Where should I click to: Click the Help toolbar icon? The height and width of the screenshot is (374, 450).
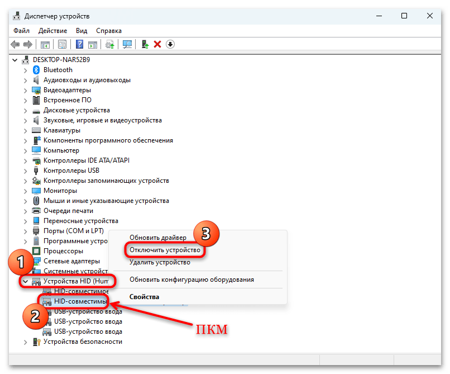[79, 44]
